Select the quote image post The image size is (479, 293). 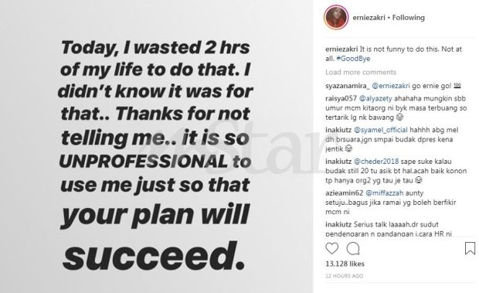[156, 147]
